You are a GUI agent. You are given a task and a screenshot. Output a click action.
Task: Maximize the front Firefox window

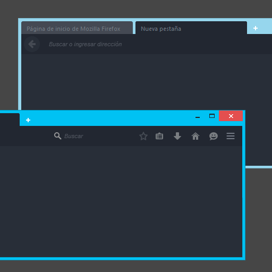coord(212,116)
